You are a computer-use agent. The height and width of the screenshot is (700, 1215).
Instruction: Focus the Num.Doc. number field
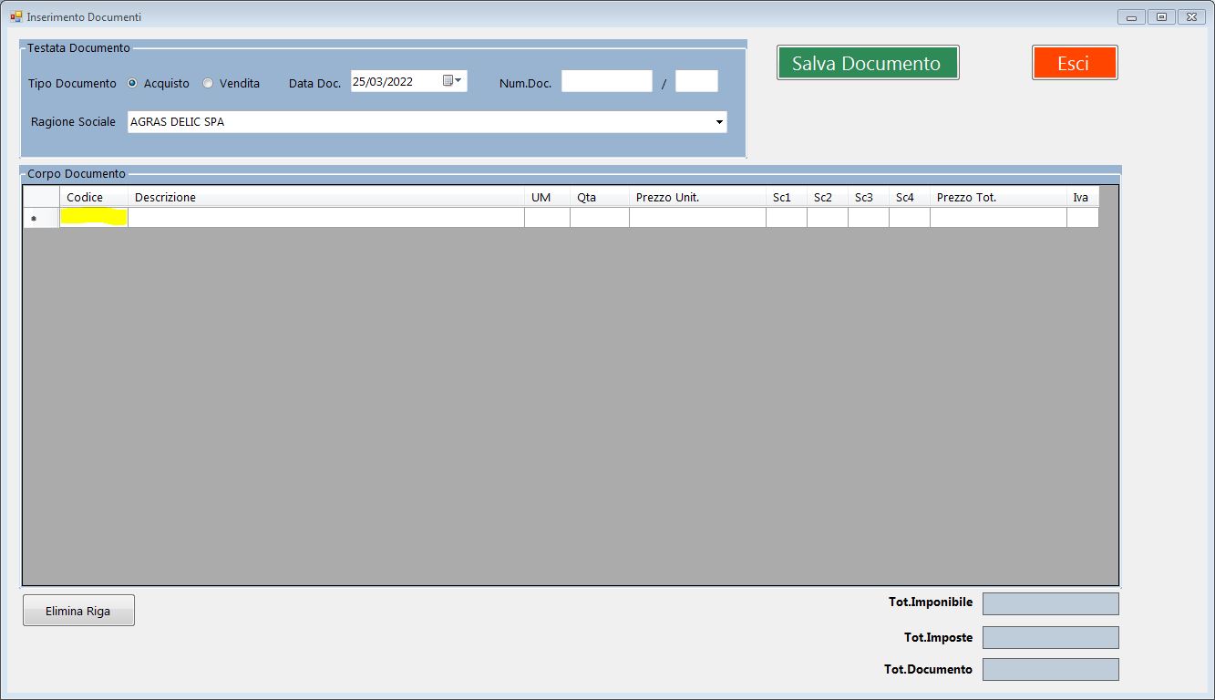[607, 81]
